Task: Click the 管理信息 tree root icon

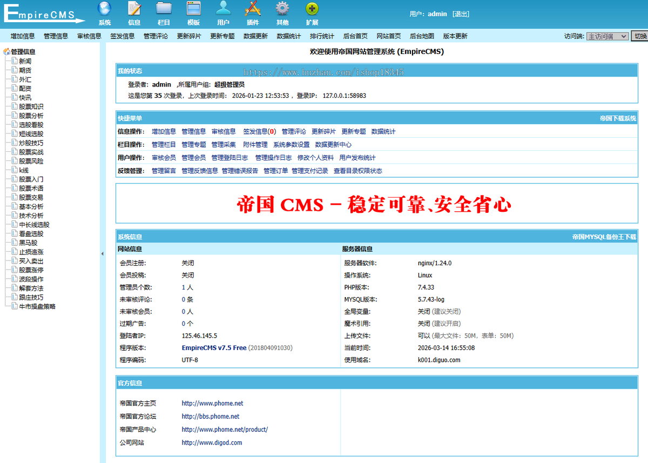Action: [6, 52]
